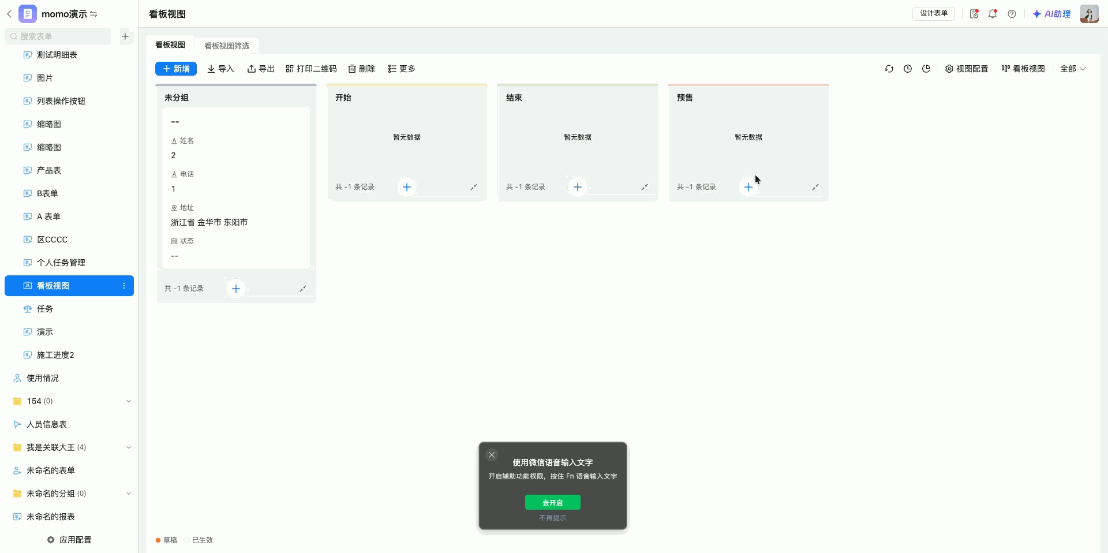The width and height of the screenshot is (1108, 553).
Task: Click the momo演示 app logo icon
Action: pyautogui.click(x=27, y=14)
